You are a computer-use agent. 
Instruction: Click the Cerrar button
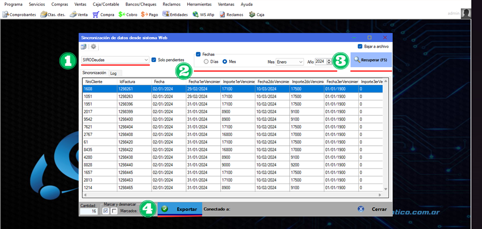(x=372, y=209)
